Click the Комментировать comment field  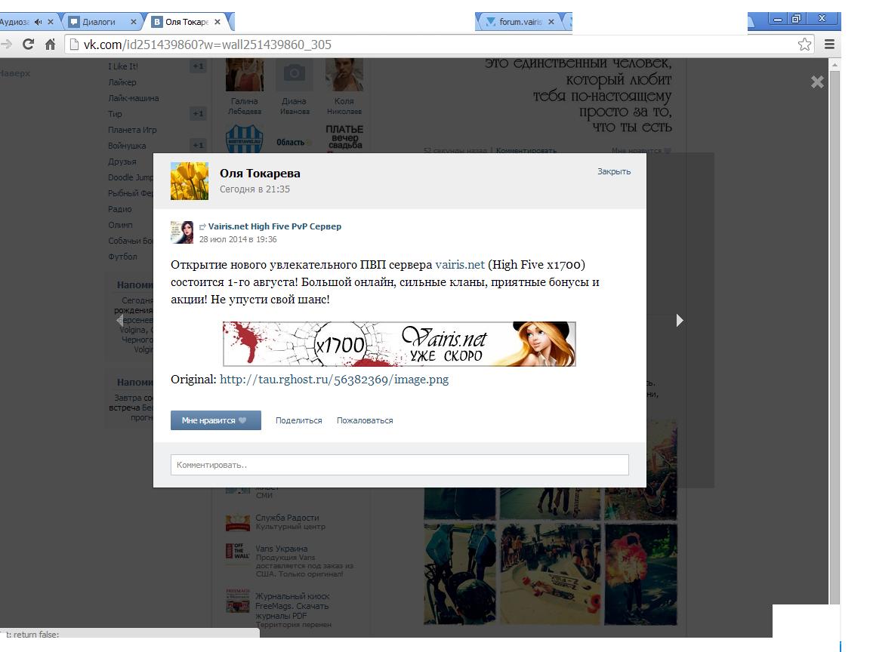pos(400,465)
